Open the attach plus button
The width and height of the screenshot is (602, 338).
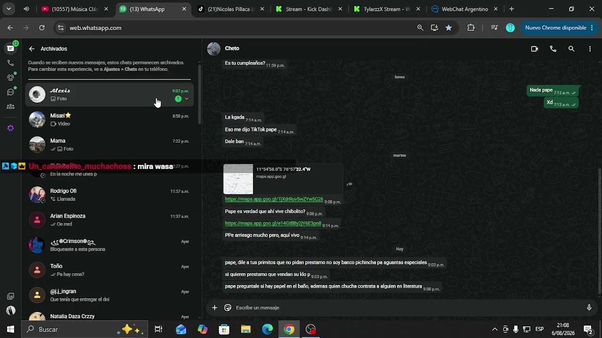[214, 307]
